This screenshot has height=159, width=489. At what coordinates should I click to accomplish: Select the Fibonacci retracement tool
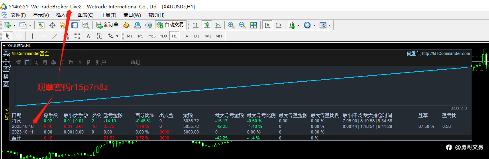coord(77,36)
